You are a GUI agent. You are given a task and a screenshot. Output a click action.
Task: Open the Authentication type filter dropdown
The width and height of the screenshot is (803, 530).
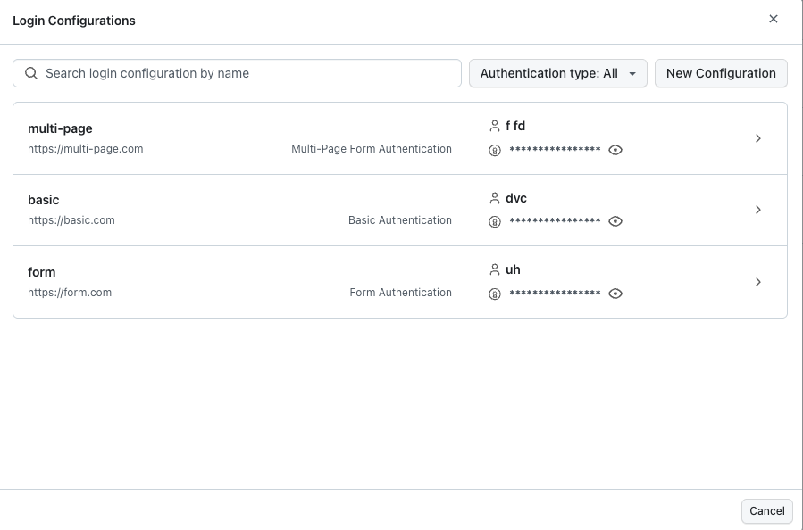(557, 73)
